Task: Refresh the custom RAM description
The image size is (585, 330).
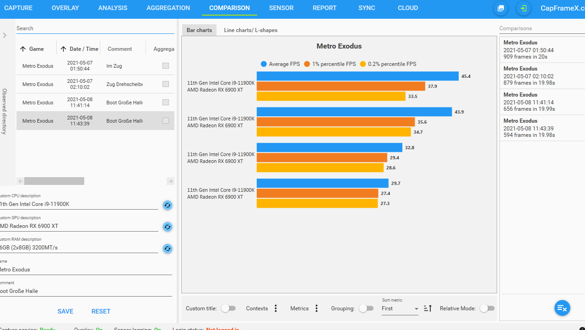Action: 168,249
